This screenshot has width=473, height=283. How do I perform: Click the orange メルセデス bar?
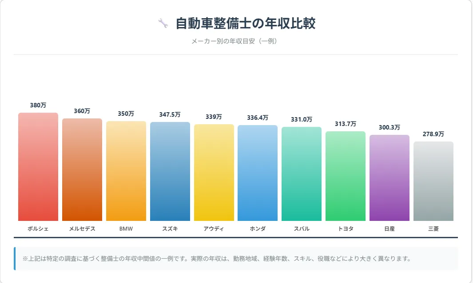[x=82, y=170]
